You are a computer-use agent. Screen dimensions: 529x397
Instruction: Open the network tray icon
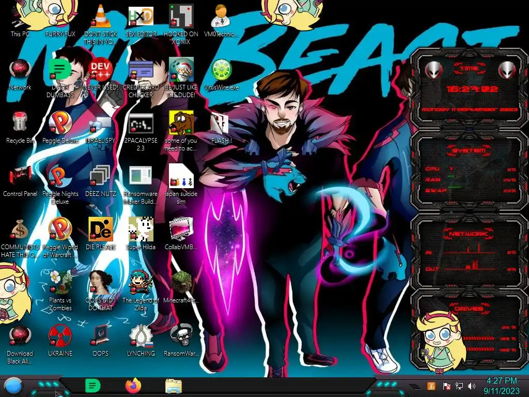(x=459, y=386)
